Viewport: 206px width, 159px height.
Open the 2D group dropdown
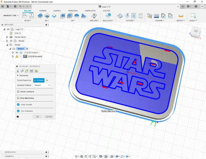pos(47,21)
